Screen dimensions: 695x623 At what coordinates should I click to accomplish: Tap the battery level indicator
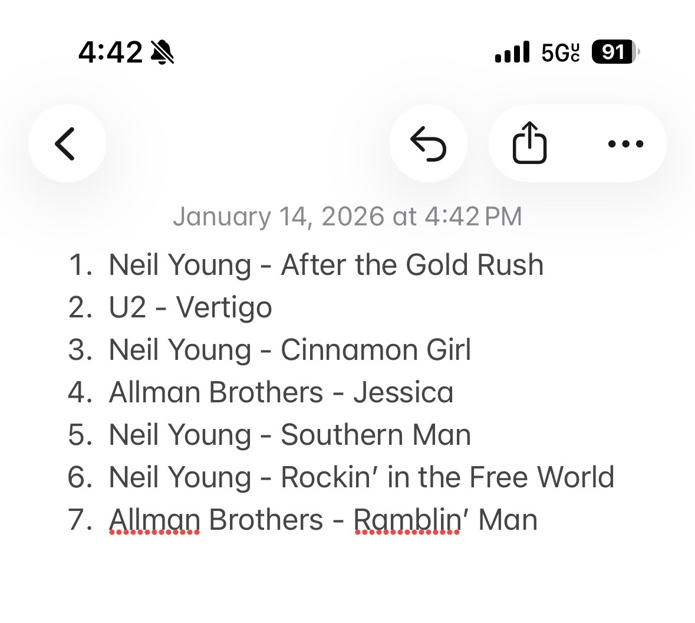(x=615, y=53)
